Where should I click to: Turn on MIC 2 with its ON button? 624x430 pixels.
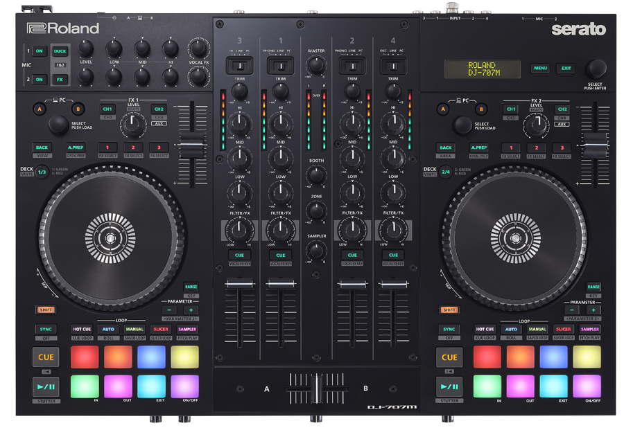[x=39, y=80]
